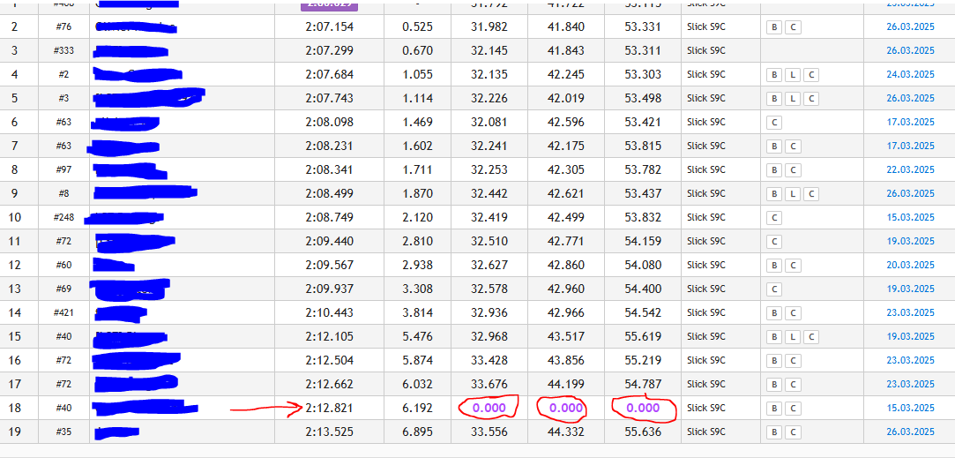Select the B badge in the 2:12.821 row
Viewport: 955px width, 458px height.
774,408
